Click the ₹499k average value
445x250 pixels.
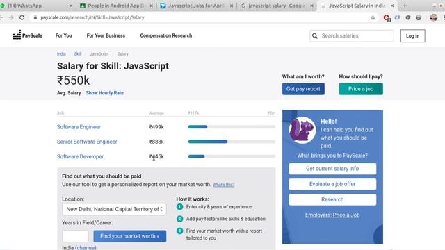156,127
